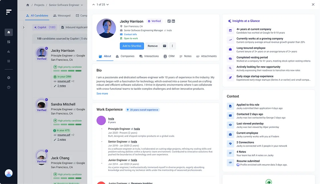The height and width of the screenshot is (184, 320).
Task: Add Jacky Harrison to Shortlist
Action: 132,46
